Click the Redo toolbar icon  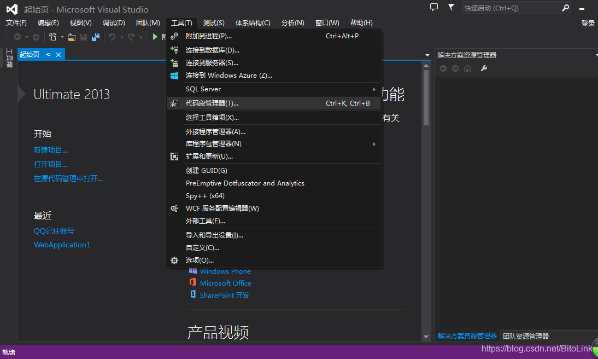(x=131, y=37)
